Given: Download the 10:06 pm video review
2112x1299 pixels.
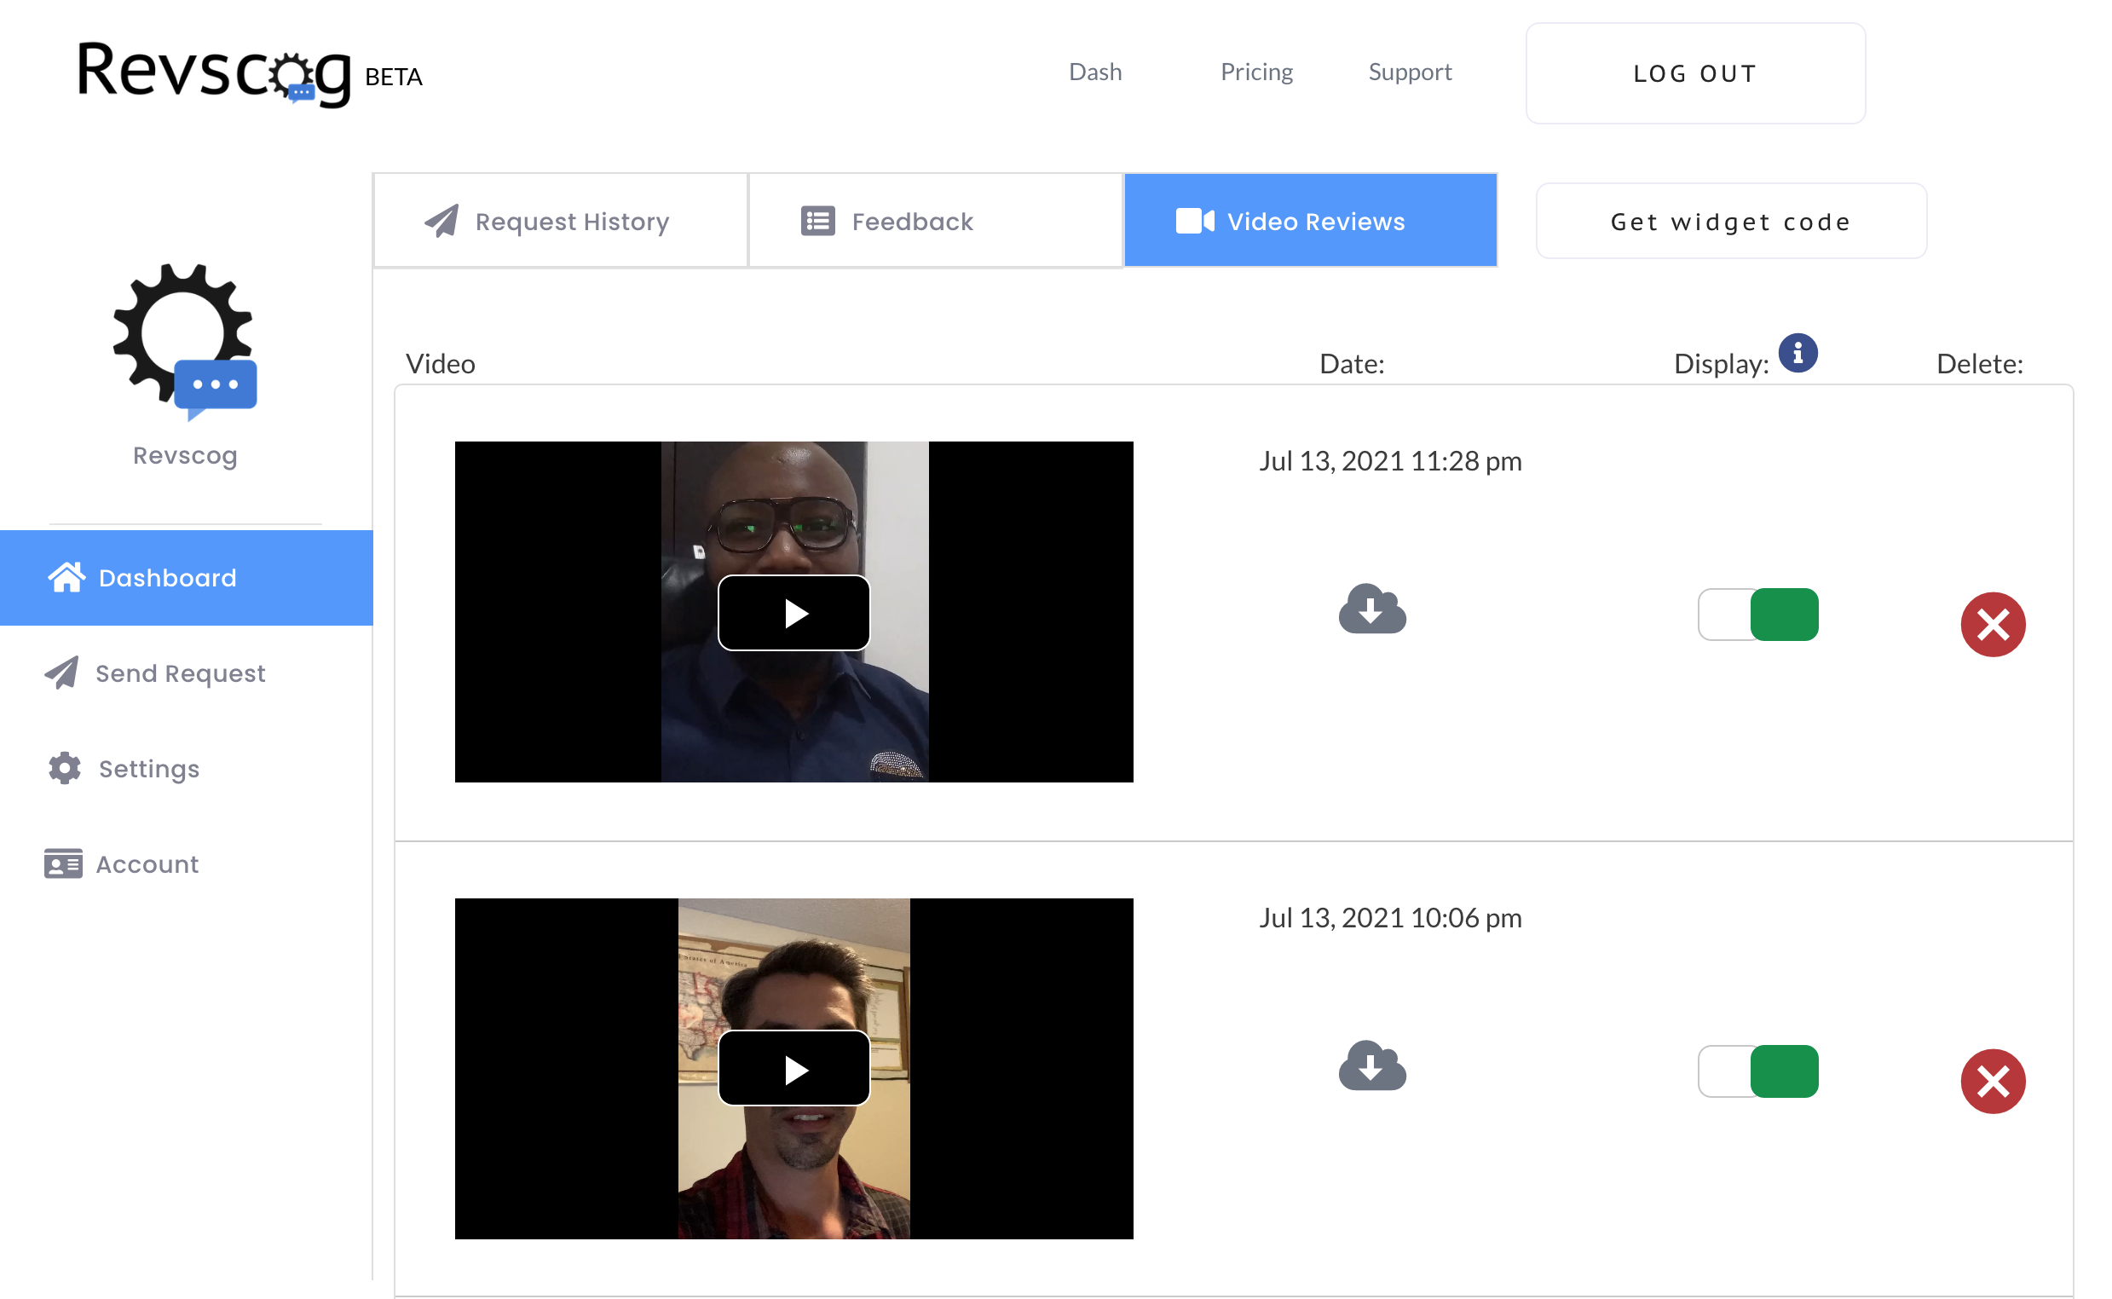Looking at the screenshot, I should pyautogui.click(x=1371, y=1065).
